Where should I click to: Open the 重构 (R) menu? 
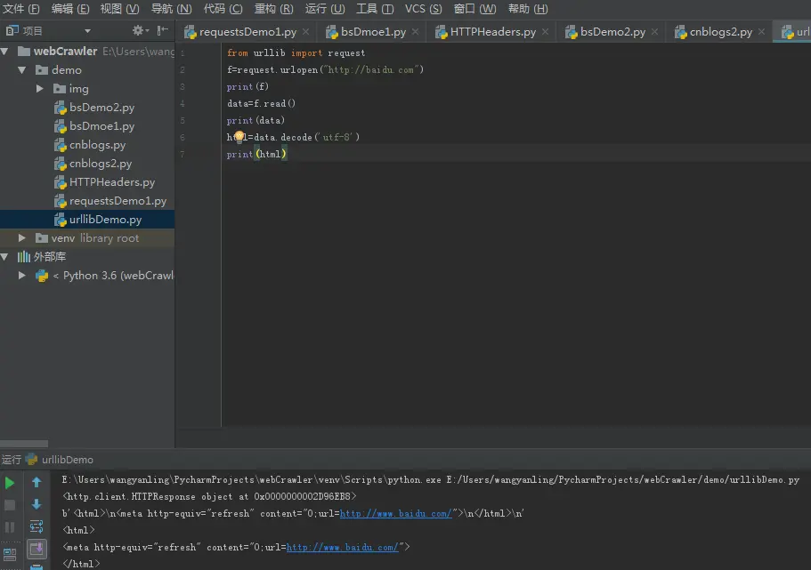pyautogui.click(x=274, y=9)
